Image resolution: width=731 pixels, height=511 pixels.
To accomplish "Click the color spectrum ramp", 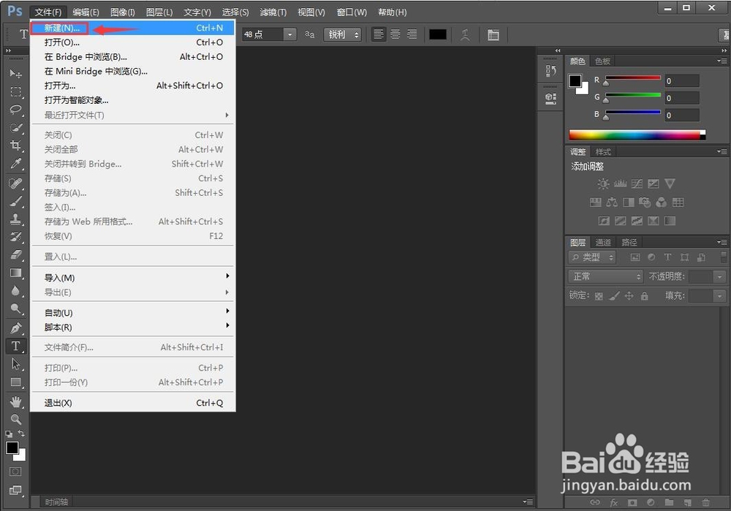I will pos(637,135).
